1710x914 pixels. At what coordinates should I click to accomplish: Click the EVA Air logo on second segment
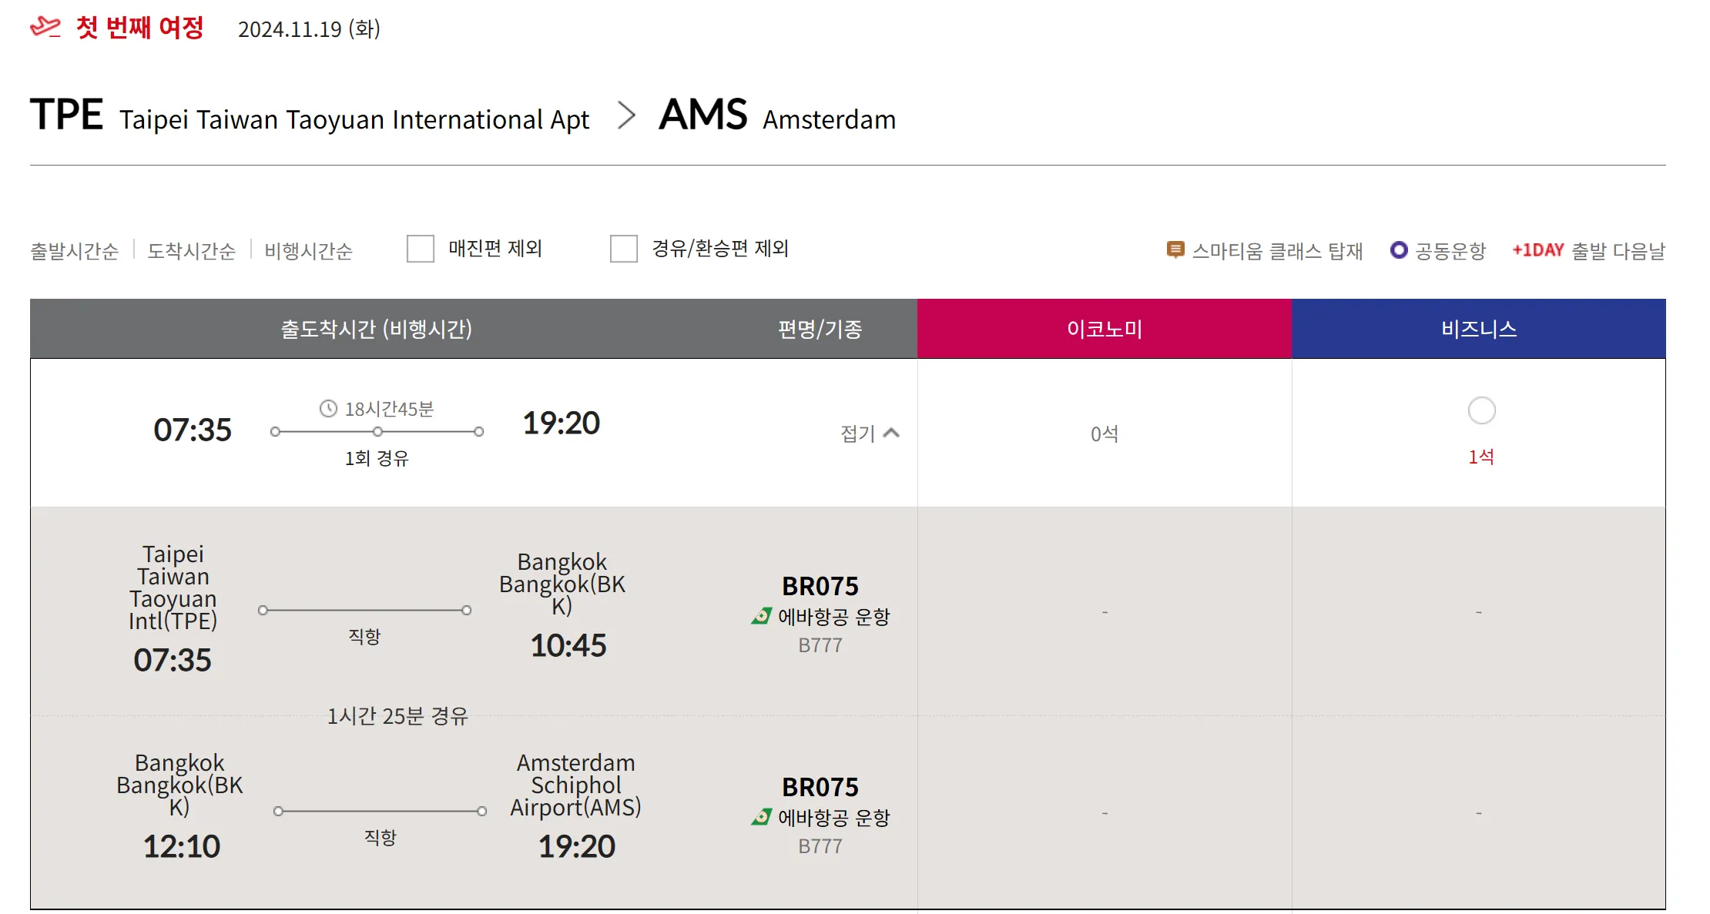pyautogui.click(x=761, y=818)
